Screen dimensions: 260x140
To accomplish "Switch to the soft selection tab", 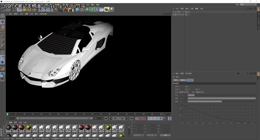I will coord(190,80).
